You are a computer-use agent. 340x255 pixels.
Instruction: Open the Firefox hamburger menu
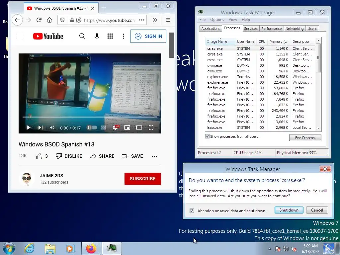tap(168, 20)
